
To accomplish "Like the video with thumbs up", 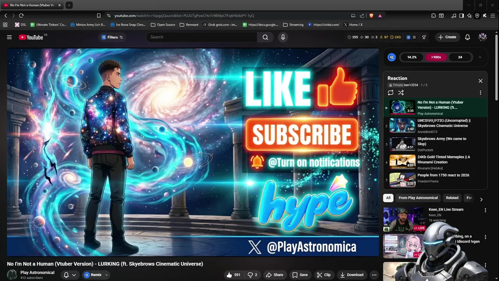I will (234, 275).
